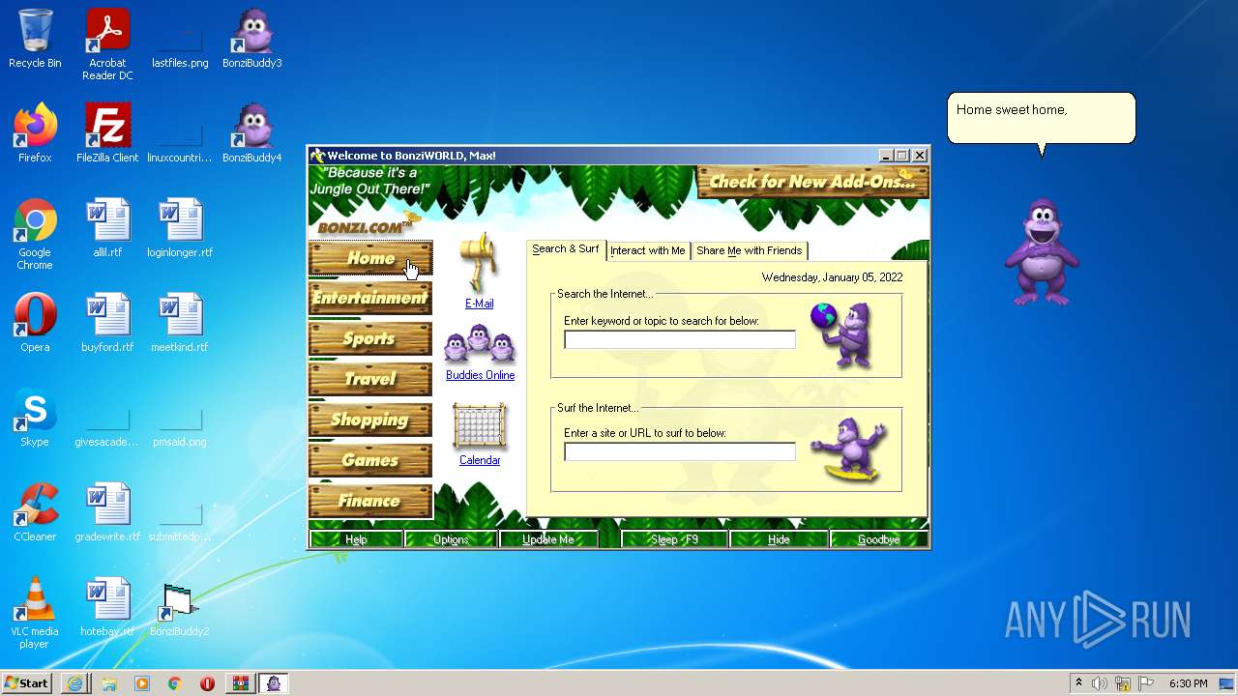Launch Opera desktop shortcut
The width and height of the screenshot is (1238, 696).
[35, 323]
